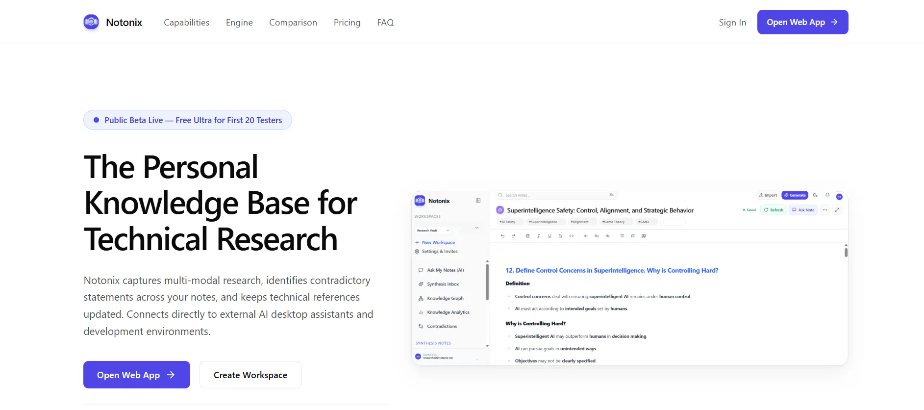Apply Heading 3 from the editor toolbar
Image resolution: width=924 pixels, height=410 pixels.
coord(607,236)
